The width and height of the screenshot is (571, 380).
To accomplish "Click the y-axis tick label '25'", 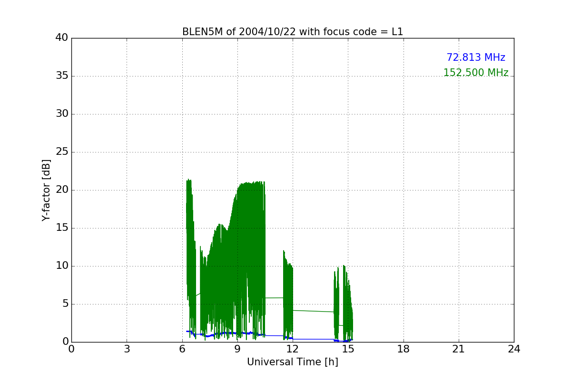I will pyautogui.click(x=62, y=152).
